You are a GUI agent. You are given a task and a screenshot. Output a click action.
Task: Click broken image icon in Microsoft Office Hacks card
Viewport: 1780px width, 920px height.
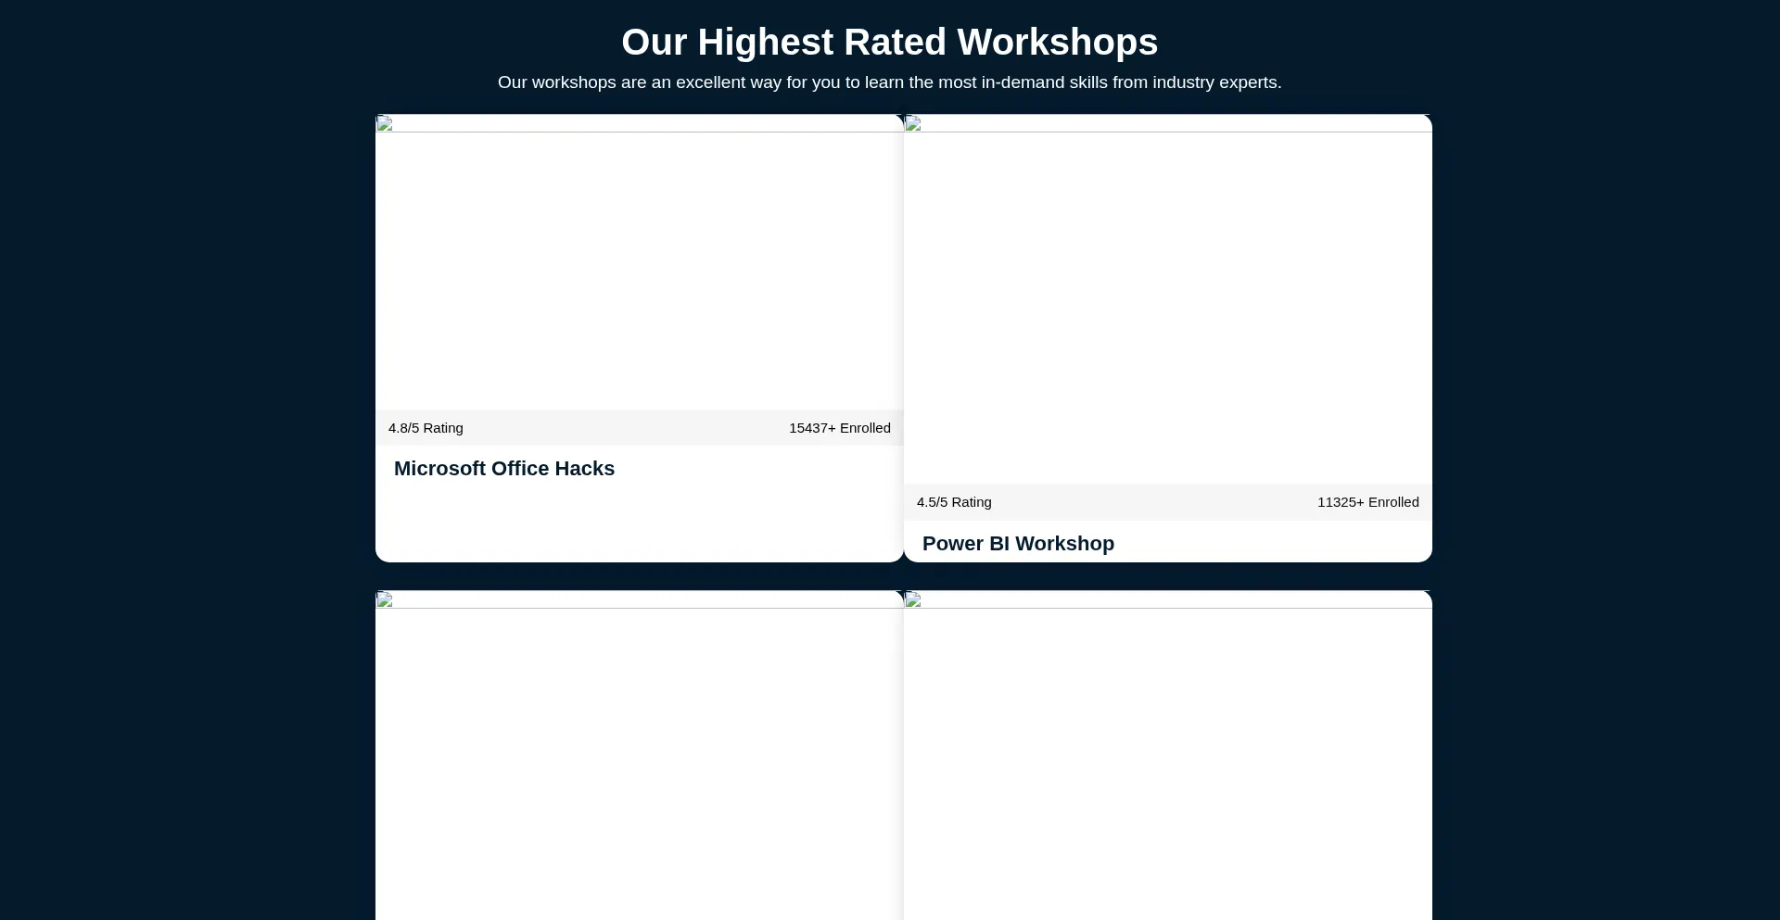pyautogui.click(x=385, y=124)
